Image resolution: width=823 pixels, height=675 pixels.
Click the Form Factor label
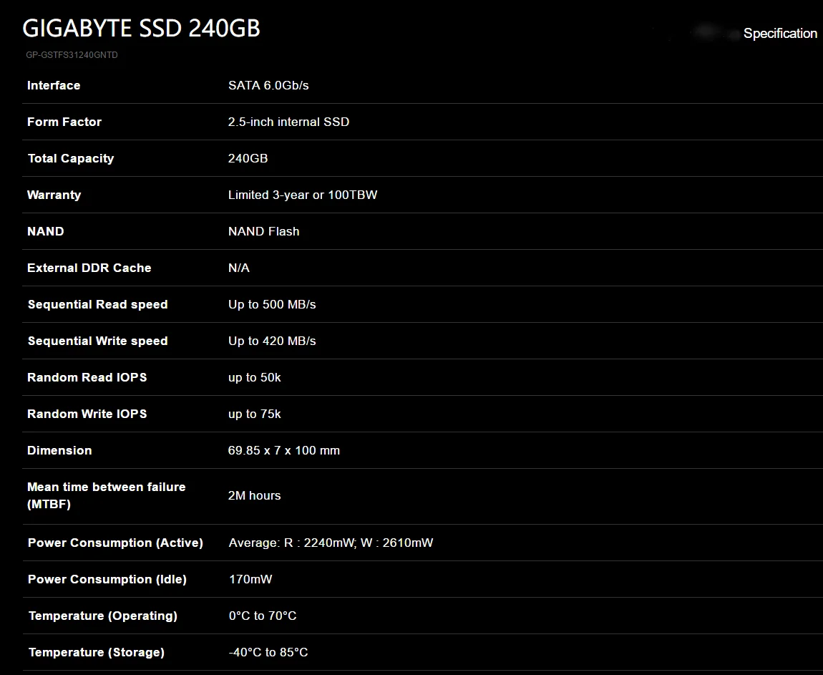tap(64, 122)
